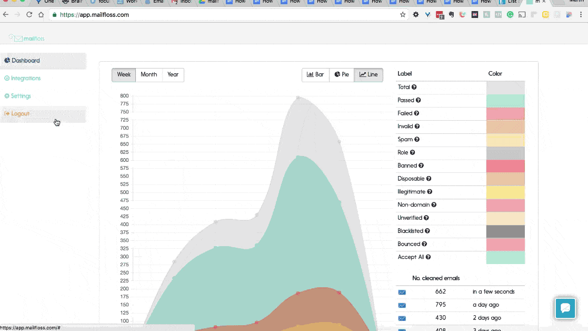The image size is (588, 331).
Task: Click the mailfloss logo
Action: coord(27,38)
